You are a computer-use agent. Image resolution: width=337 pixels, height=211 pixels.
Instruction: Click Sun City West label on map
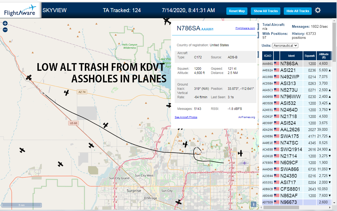pos(144,176)
